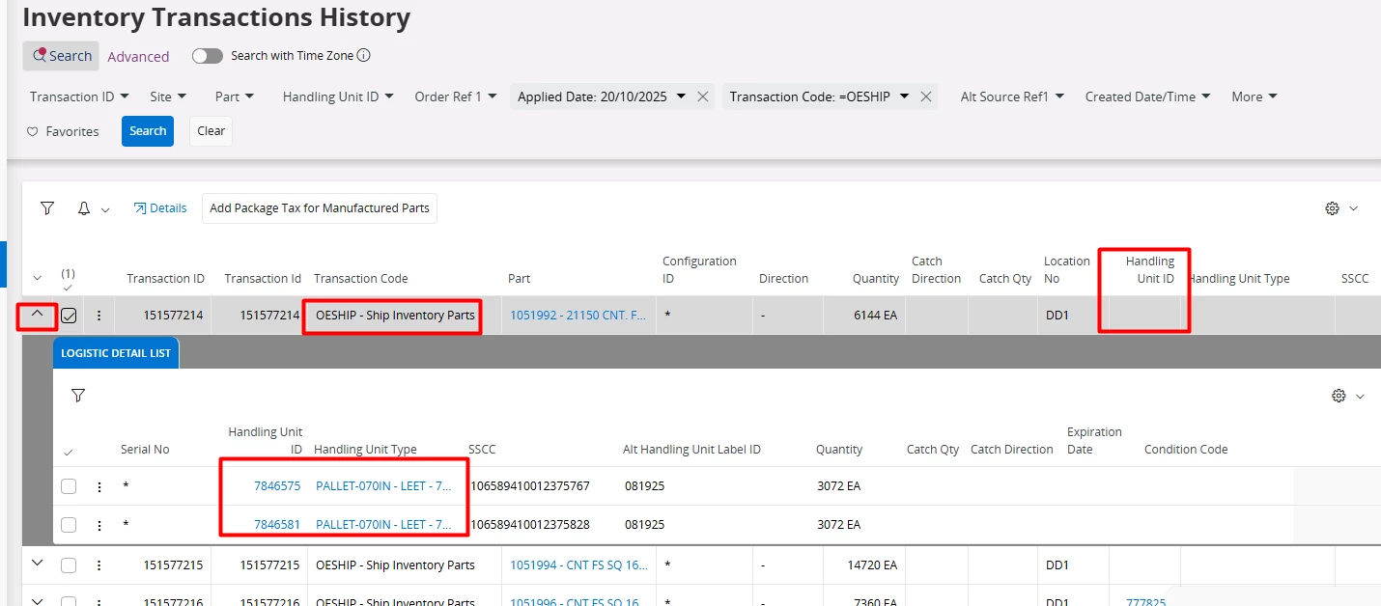Open the Transaction Code =OESHIP filter dropdown

819,96
